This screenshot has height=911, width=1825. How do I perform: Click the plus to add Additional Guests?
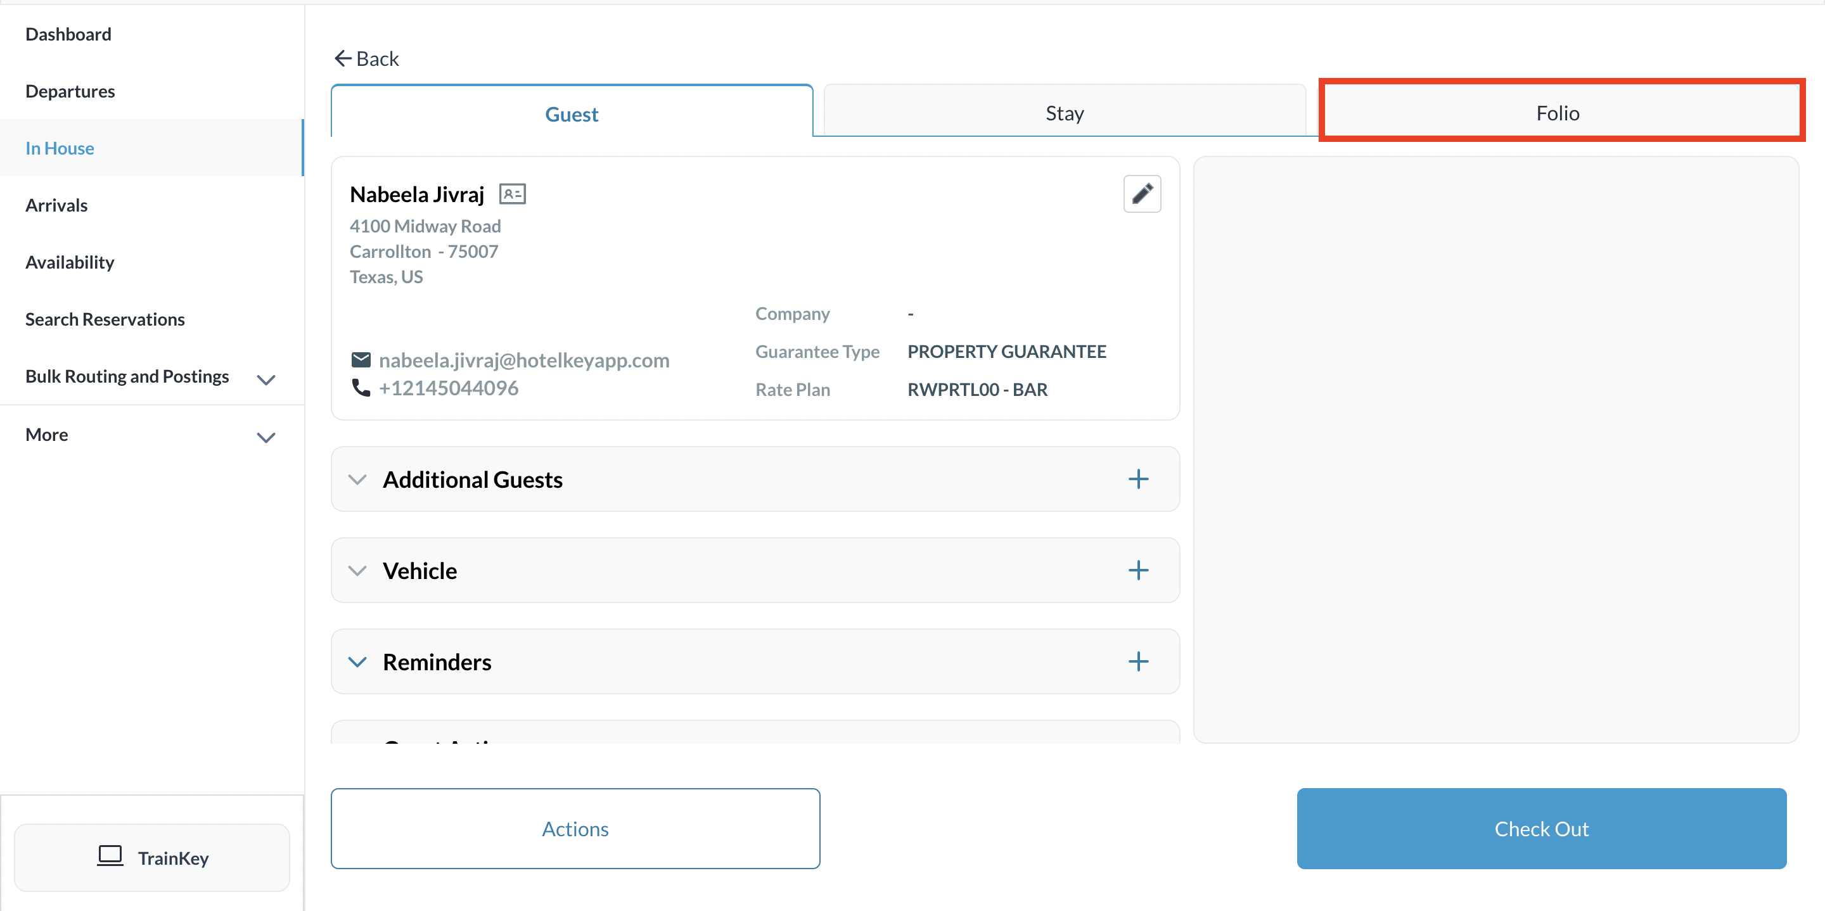[x=1138, y=479]
